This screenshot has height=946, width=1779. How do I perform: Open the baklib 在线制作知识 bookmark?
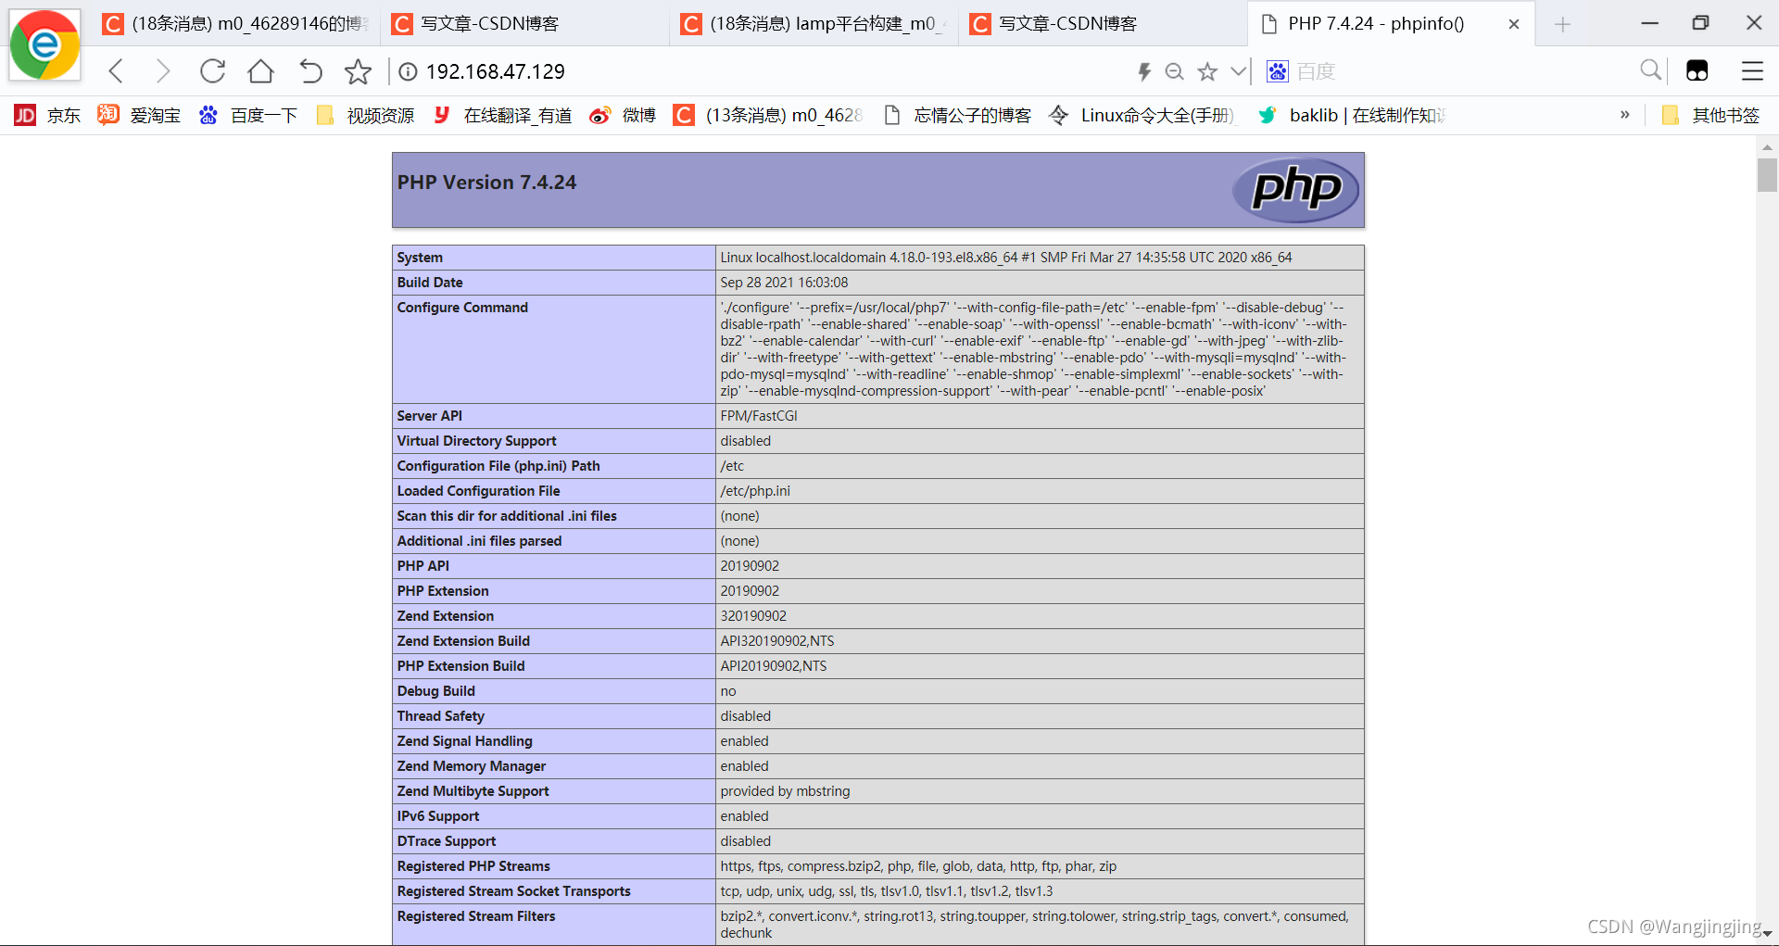click(1351, 115)
